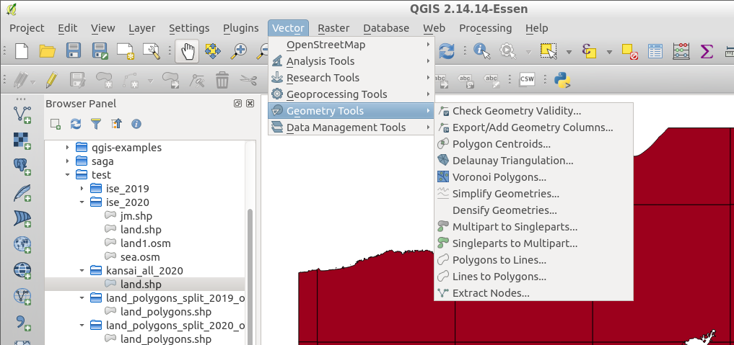Screen dimensions: 734x345
Task: Add a raster layer from the sidebar
Action: (x=22, y=140)
